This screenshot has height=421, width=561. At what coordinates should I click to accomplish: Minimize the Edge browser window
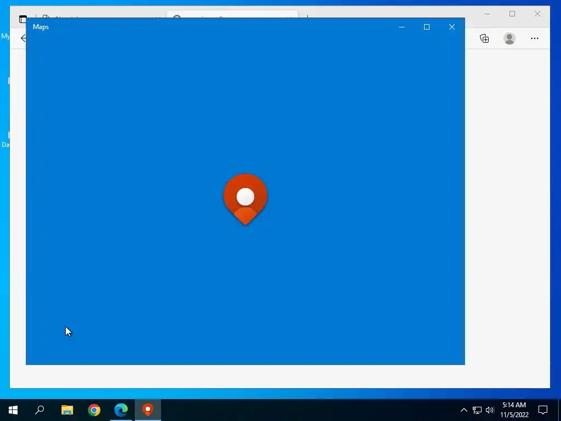coord(487,14)
